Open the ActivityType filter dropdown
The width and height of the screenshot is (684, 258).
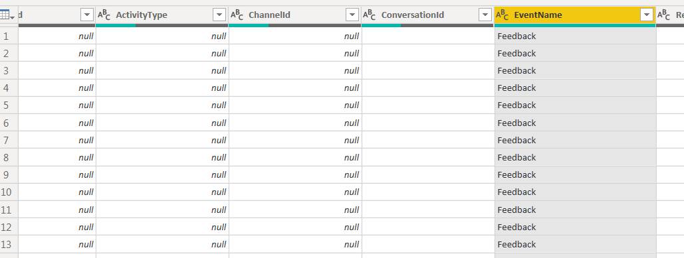[x=219, y=15]
